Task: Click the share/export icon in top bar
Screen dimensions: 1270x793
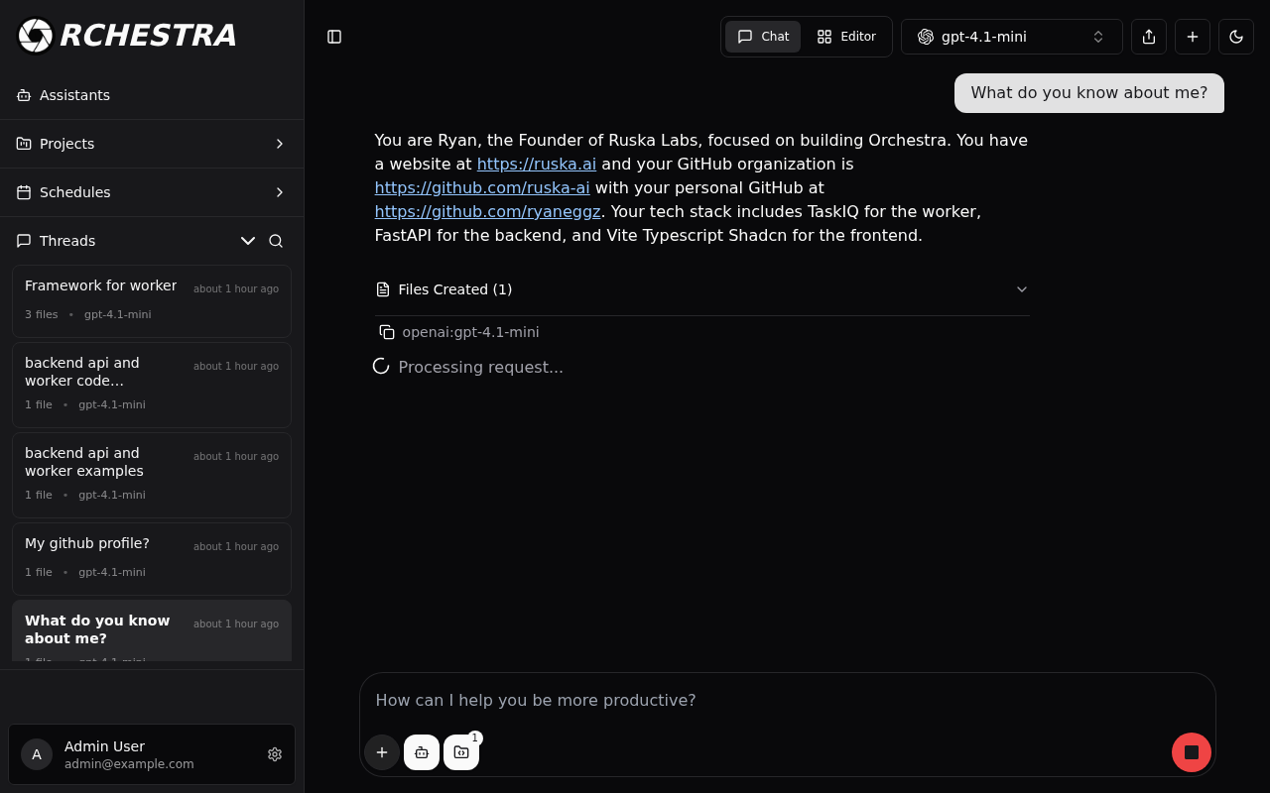Action: click(x=1149, y=37)
